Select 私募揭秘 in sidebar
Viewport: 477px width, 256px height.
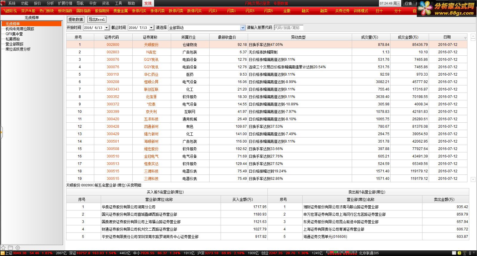[x=13, y=39]
